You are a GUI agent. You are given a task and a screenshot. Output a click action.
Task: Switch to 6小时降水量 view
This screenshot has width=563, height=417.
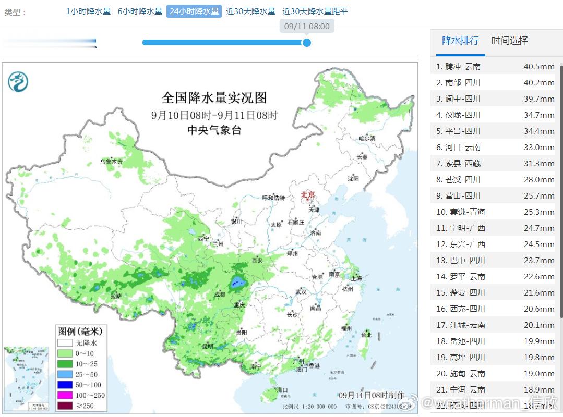140,11
